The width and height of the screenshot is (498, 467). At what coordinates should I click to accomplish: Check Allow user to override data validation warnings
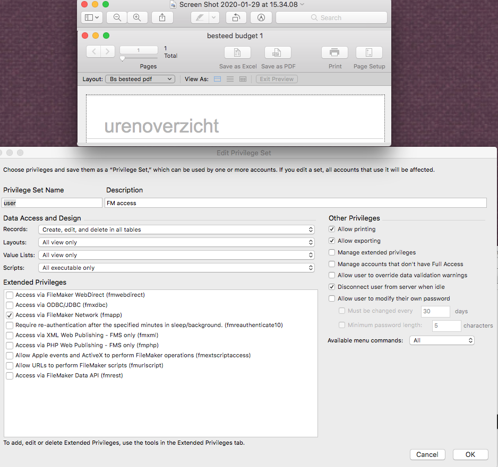332,275
